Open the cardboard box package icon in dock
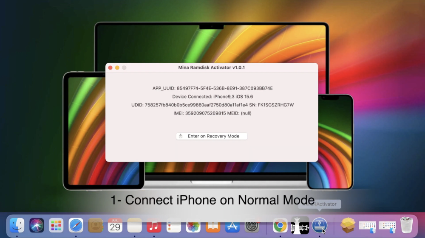 (x=348, y=225)
